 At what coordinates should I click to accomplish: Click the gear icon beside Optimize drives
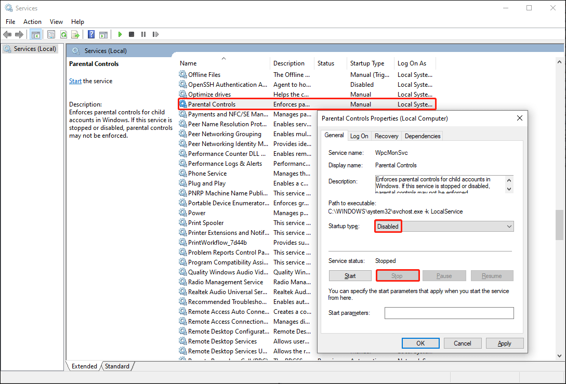point(183,94)
